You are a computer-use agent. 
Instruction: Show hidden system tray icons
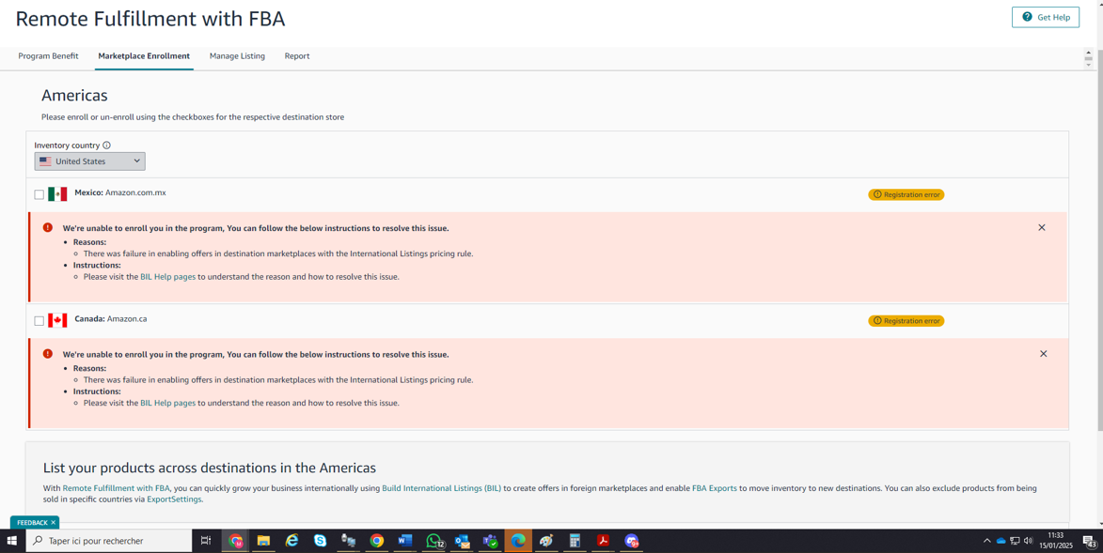[x=987, y=541]
